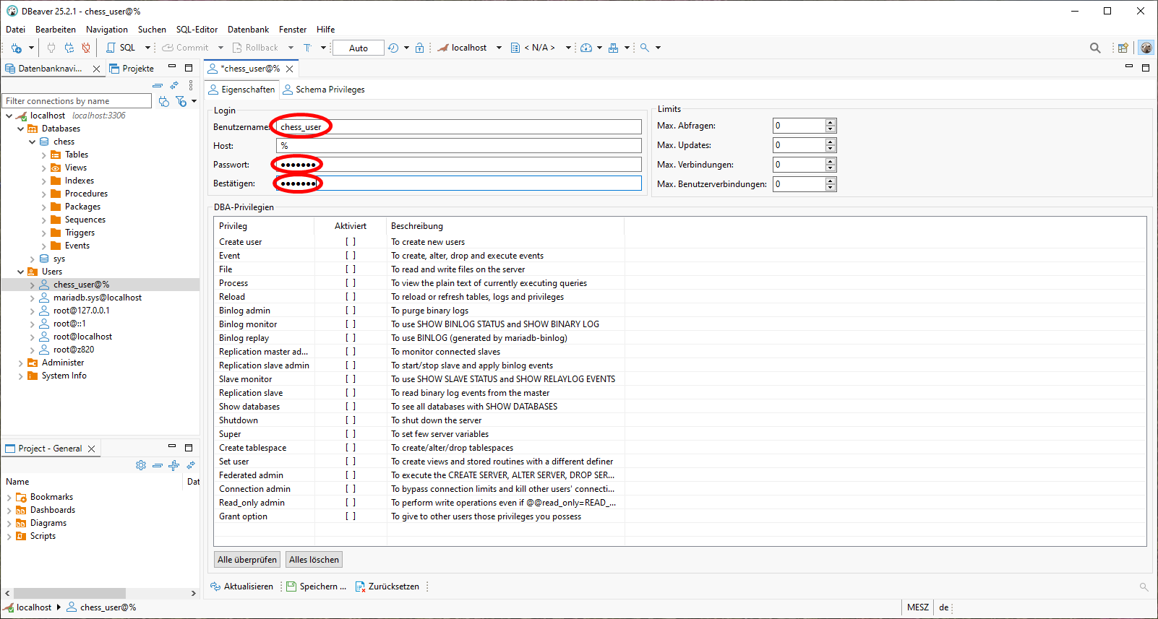Click the disconnect plug icon in toolbar
This screenshot has width=1158, height=619.
point(86,48)
